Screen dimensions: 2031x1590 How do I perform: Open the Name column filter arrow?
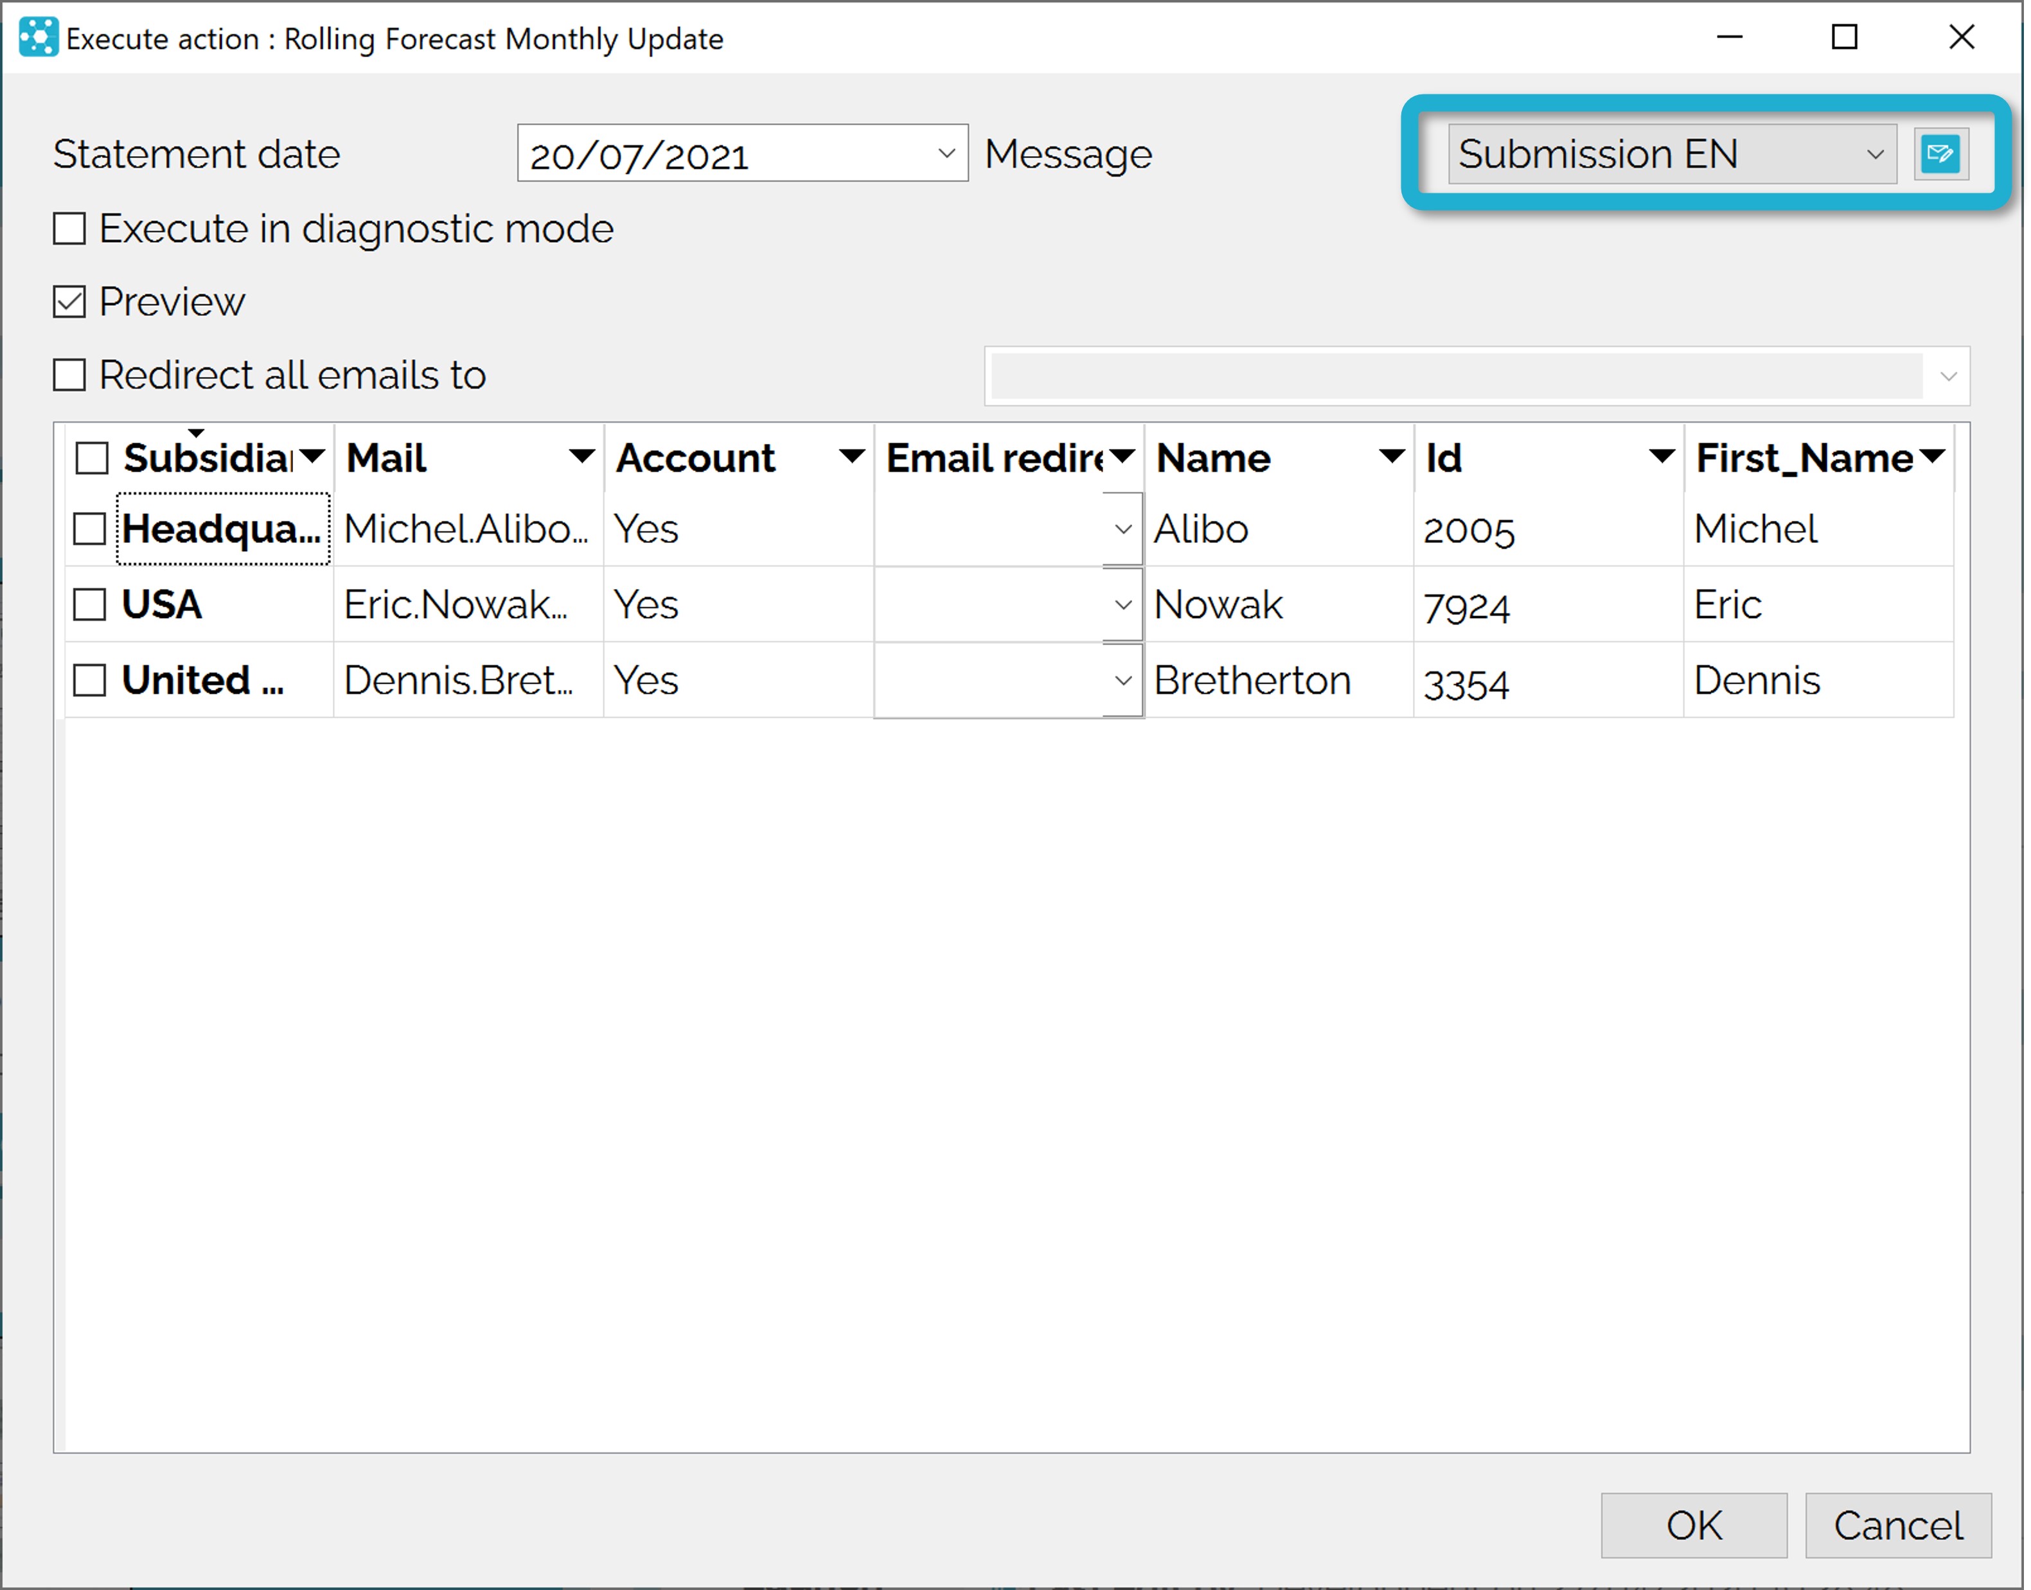coord(1392,456)
